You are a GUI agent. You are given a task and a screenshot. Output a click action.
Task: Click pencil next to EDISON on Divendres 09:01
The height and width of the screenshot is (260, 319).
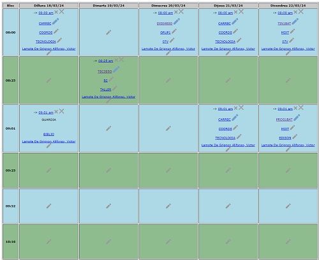tap(295, 137)
